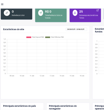Select the Transferência total de fundos card

[51, 15]
